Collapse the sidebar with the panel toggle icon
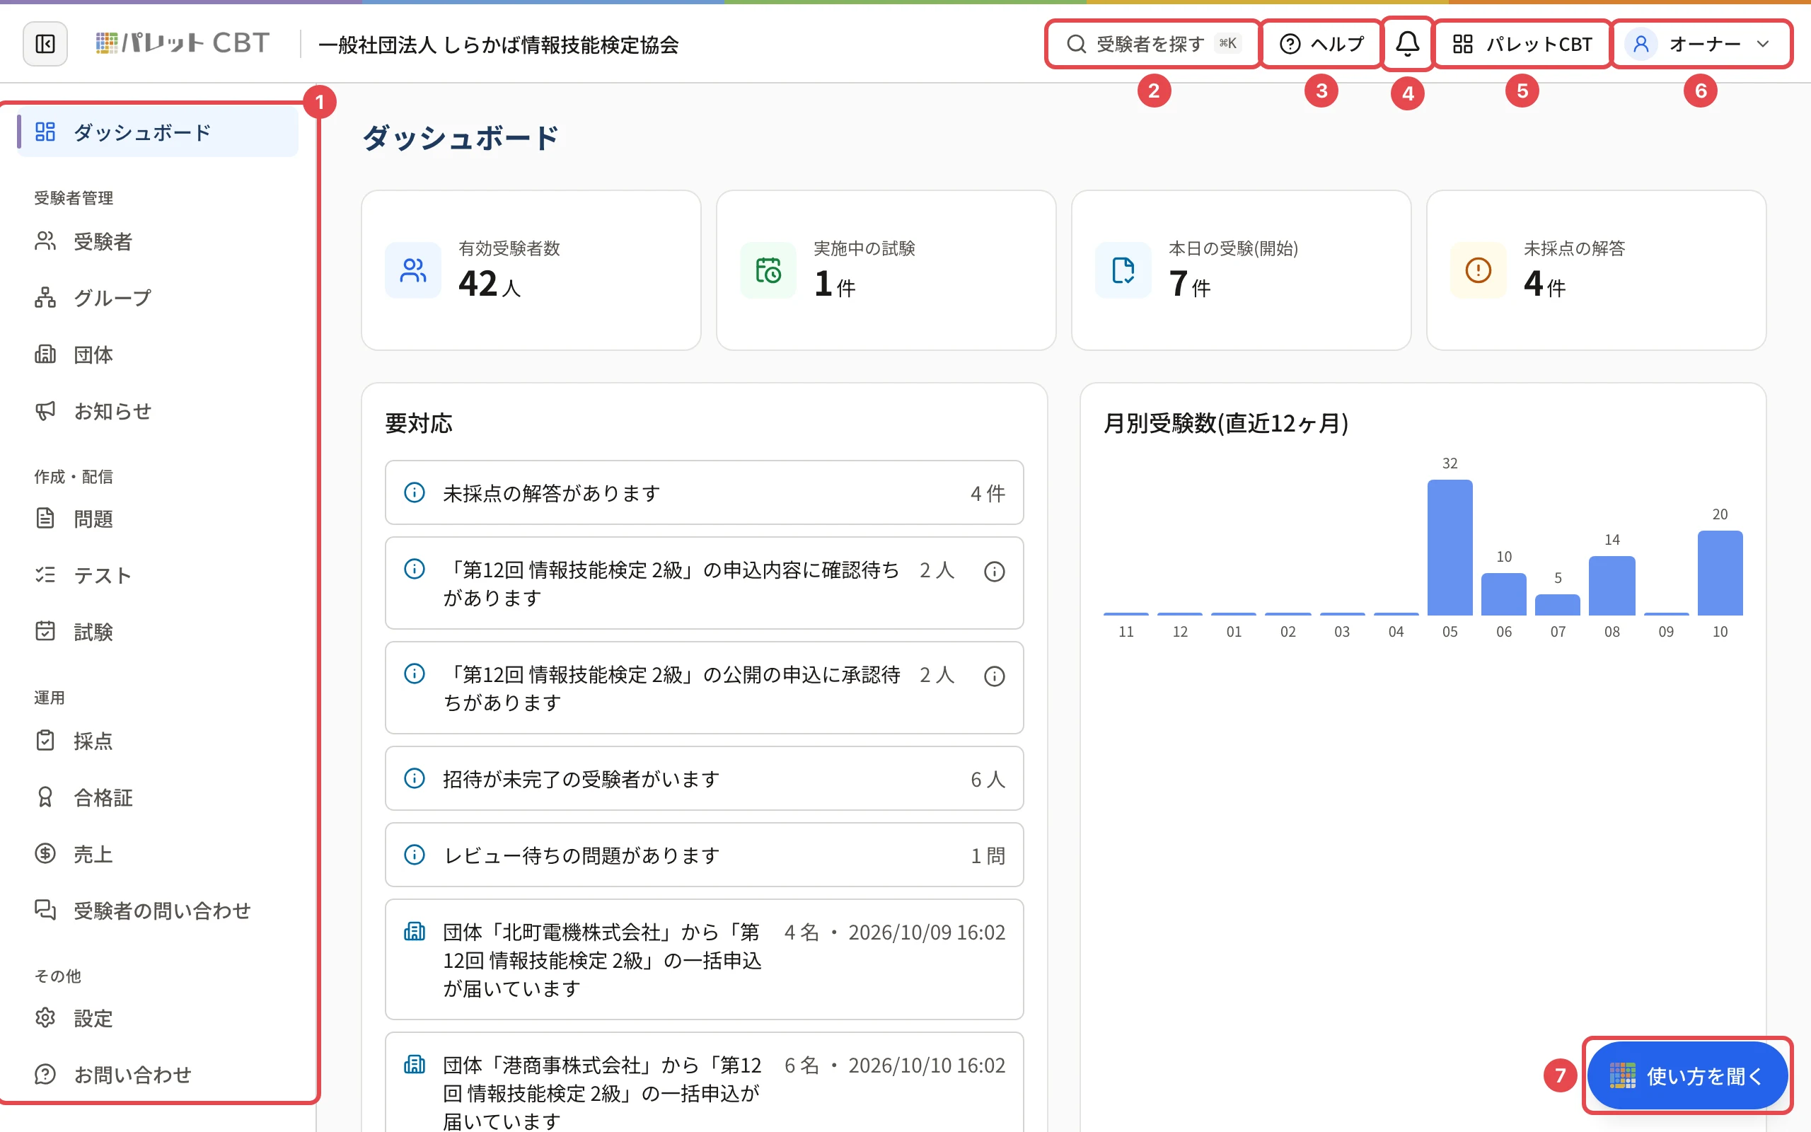Screen dimensions: 1811x1132 45,44
